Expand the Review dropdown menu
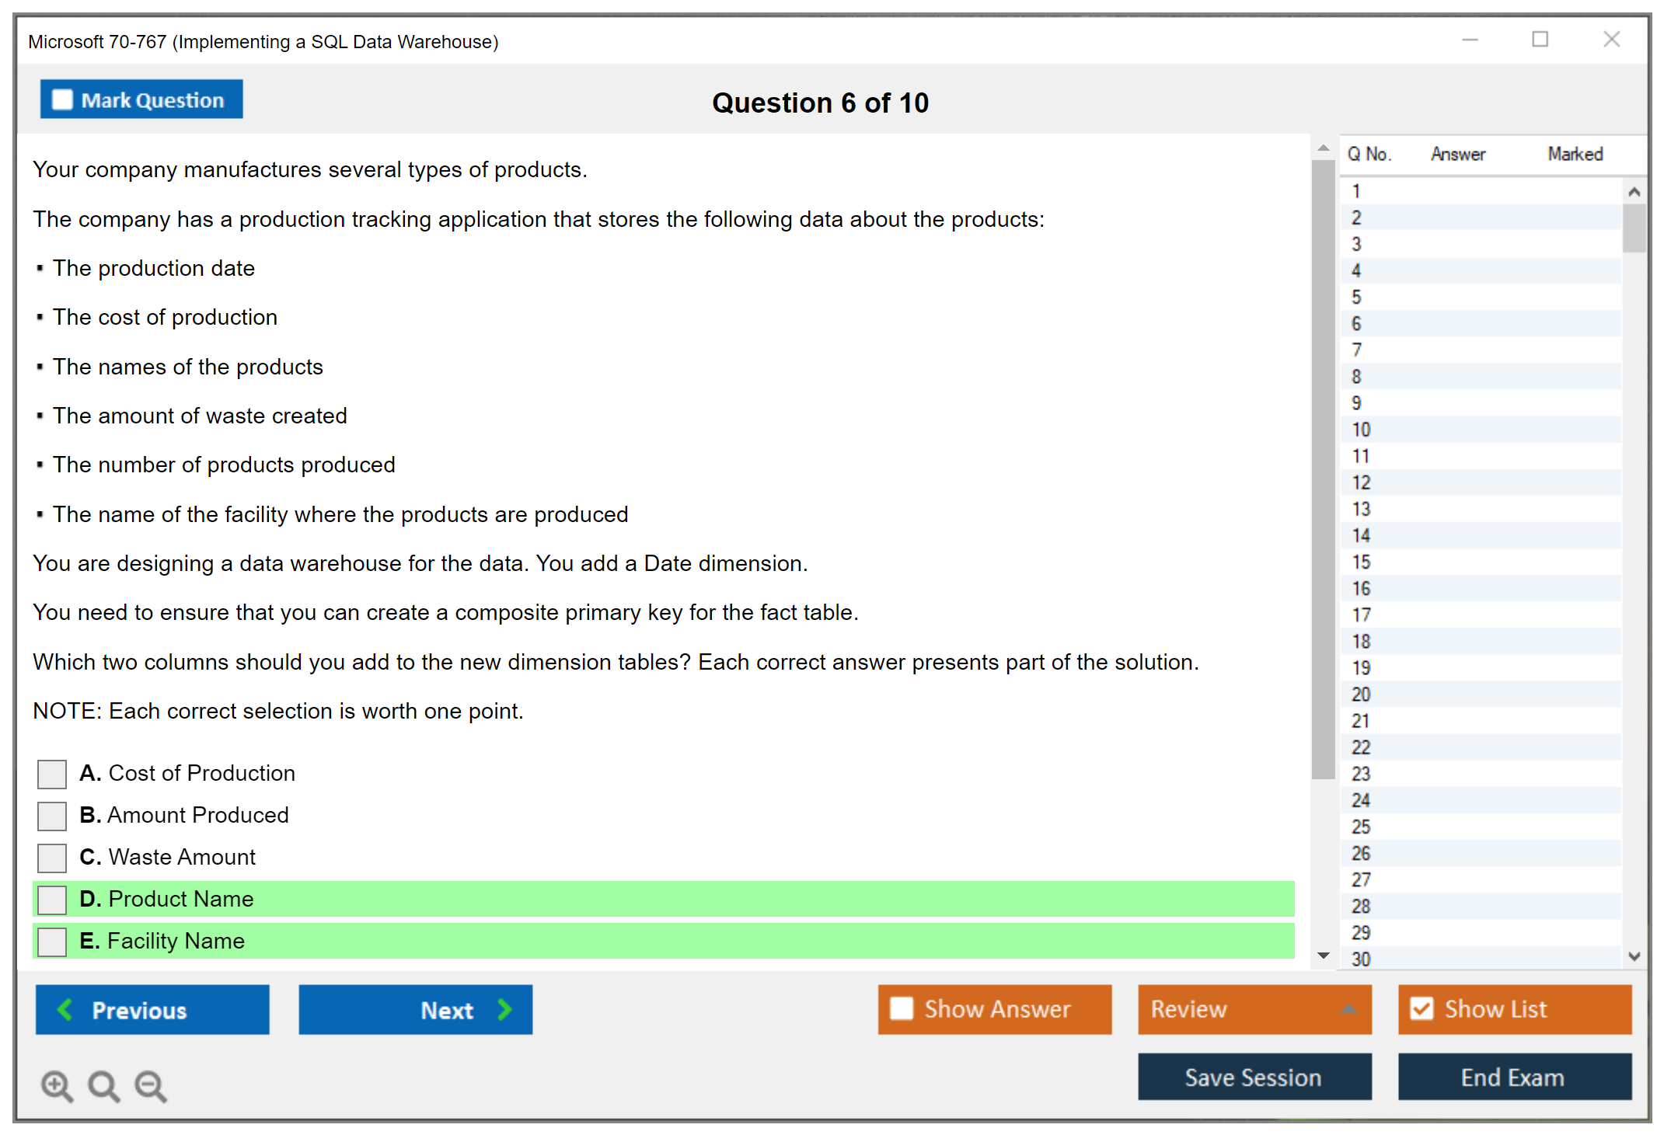The height and width of the screenshot is (1142, 1671). (x=1349, y=1009)
